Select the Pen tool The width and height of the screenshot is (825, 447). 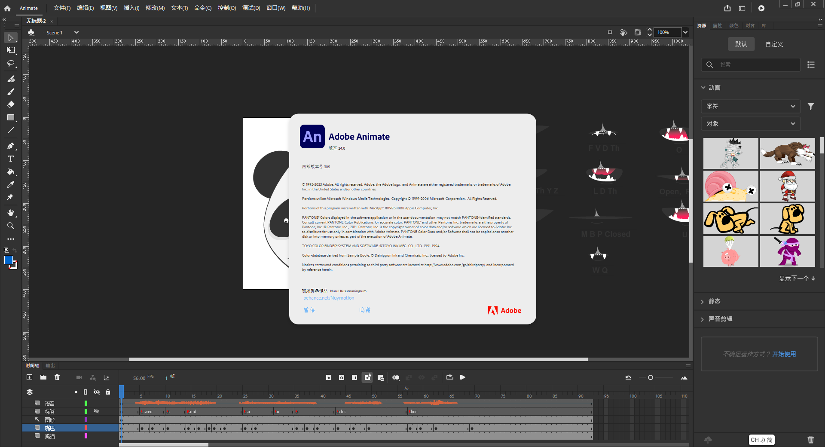(11, 146)
